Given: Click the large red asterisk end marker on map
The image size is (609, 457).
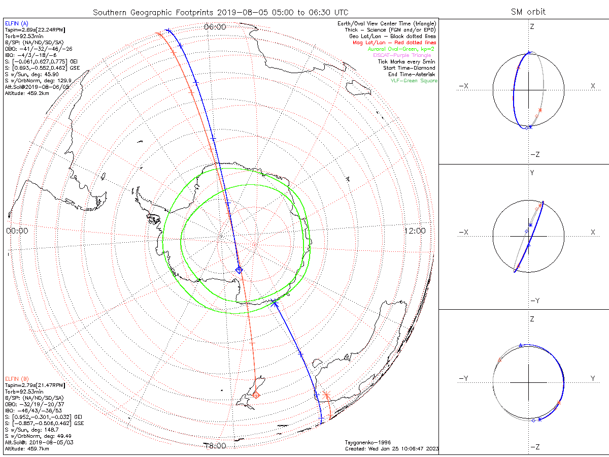Looking at the screenshot, I should click(x=326, y=395).
